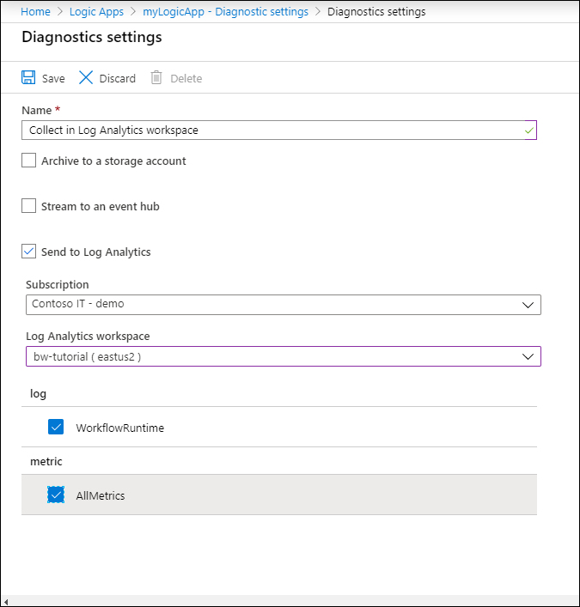Click the Save floppy disk icon
Viewport: 580px width, 607px height.
click(28, 78)
